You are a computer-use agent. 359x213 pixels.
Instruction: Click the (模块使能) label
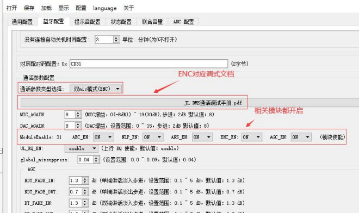(x=332, y=137)
